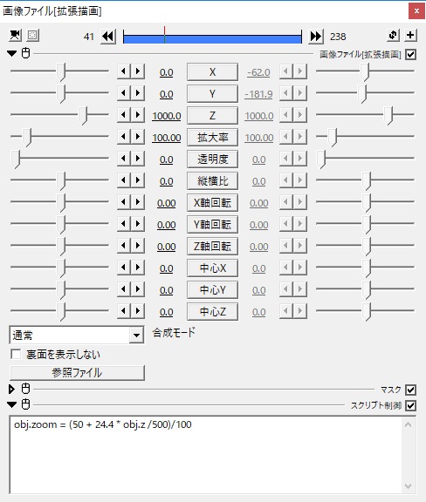Click the Z movement mode button
This screenshot has width=426, height=502.
coord(212,116)
